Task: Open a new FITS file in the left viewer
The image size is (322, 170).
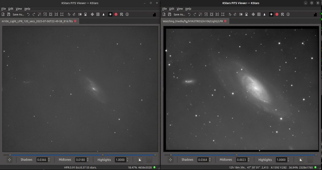Action: coord(3,14)
